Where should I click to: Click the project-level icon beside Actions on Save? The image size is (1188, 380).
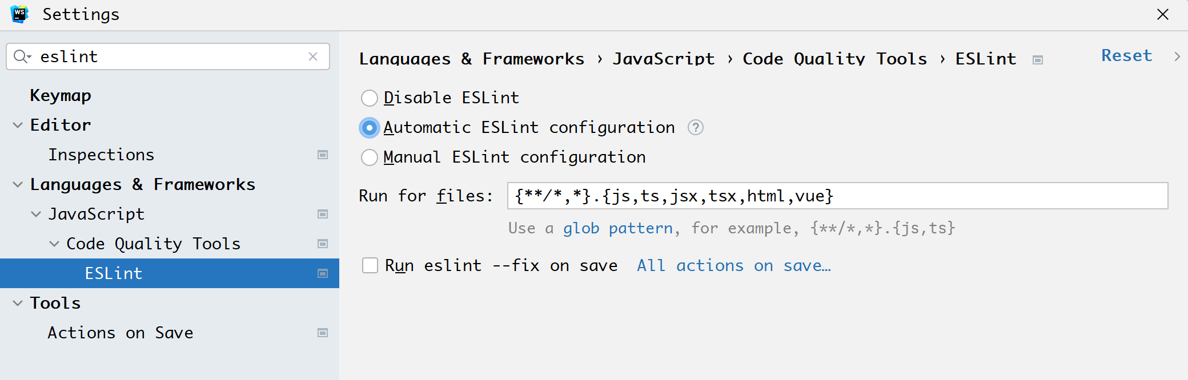pyautogui.click(x=323, y=333)
